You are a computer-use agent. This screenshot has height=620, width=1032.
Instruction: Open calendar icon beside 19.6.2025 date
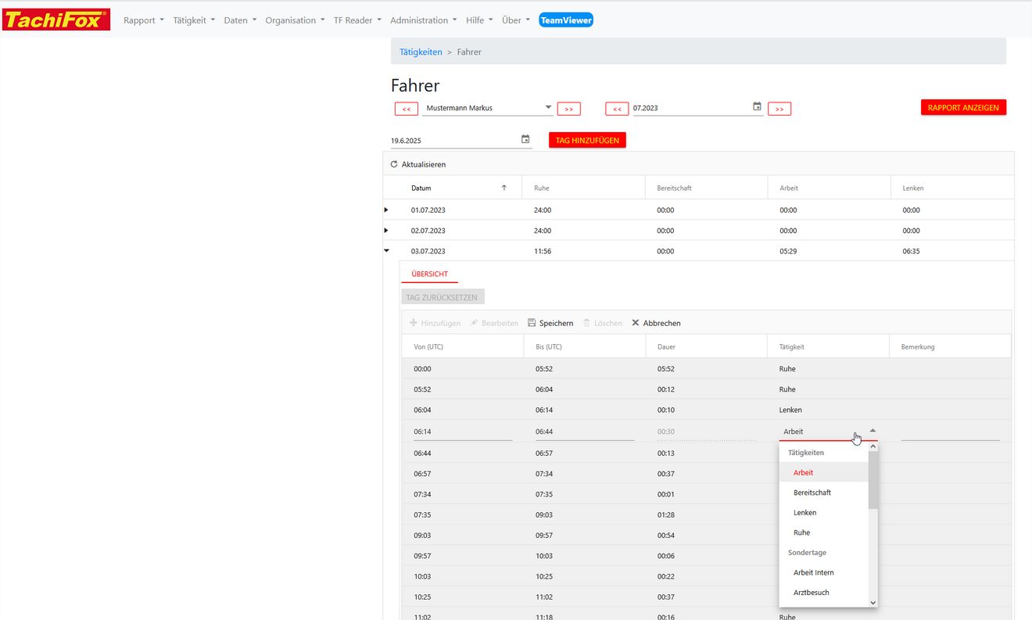525,140
